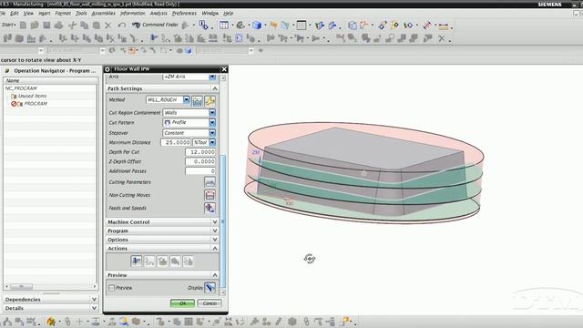Viewport: 583px width, 328px height.
Task: Open the Edit menu
Action: click(x=15, y=13)
